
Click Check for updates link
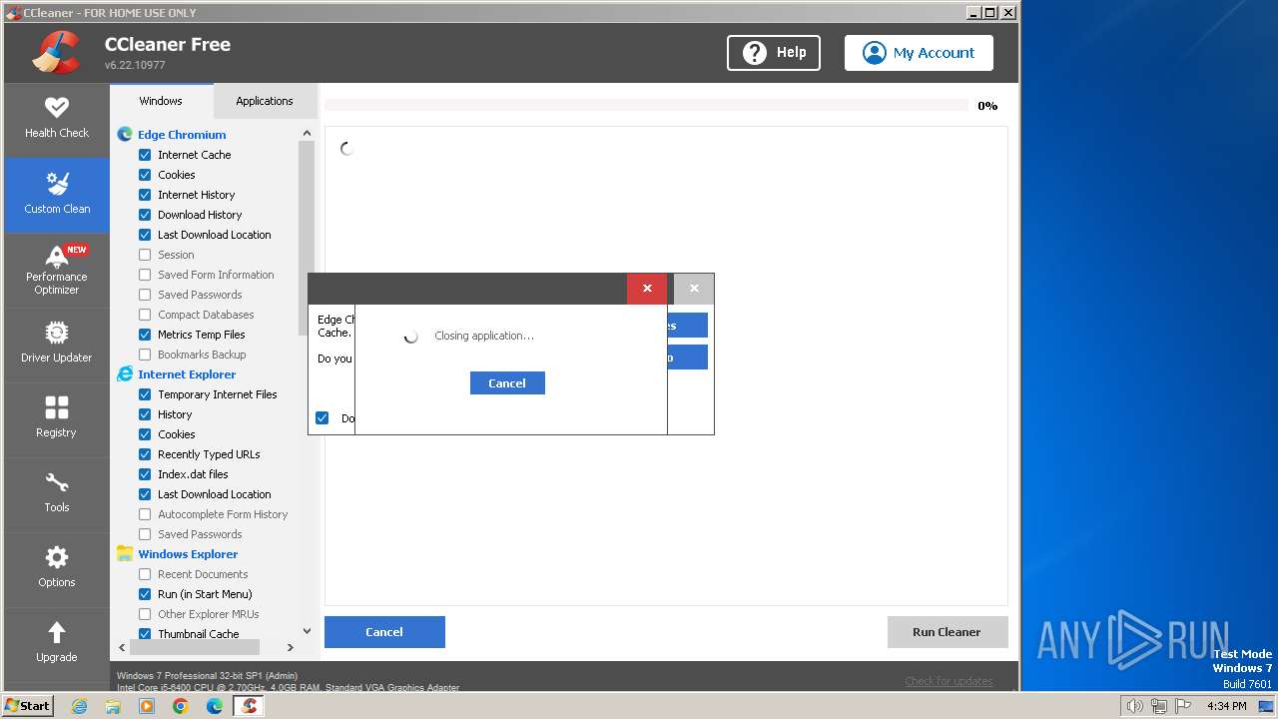pyautogui.click(x=949, y=681)
